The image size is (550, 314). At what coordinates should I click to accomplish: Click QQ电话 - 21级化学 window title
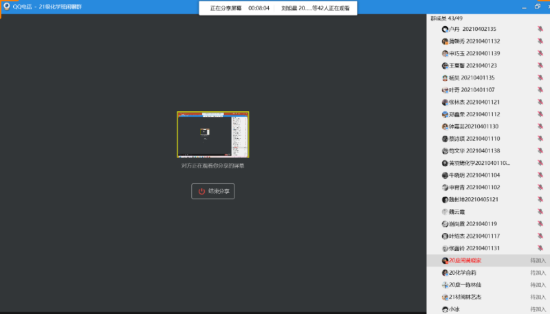[47, 7]
